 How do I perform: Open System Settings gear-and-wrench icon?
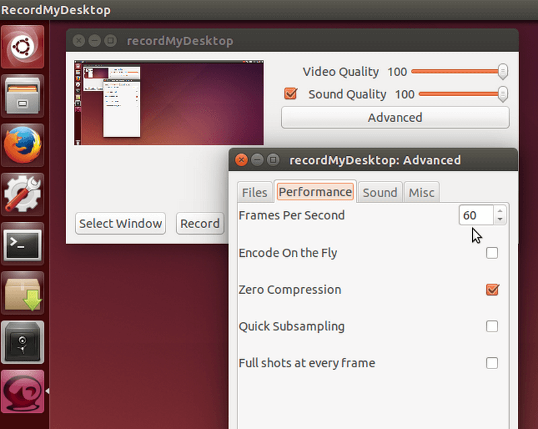click(23, 194)
